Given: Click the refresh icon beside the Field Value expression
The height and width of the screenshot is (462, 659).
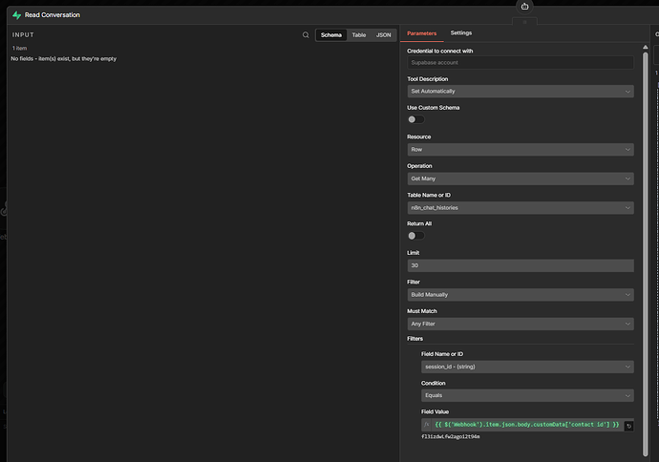Looking at the screenshot, I should point(628,425).
